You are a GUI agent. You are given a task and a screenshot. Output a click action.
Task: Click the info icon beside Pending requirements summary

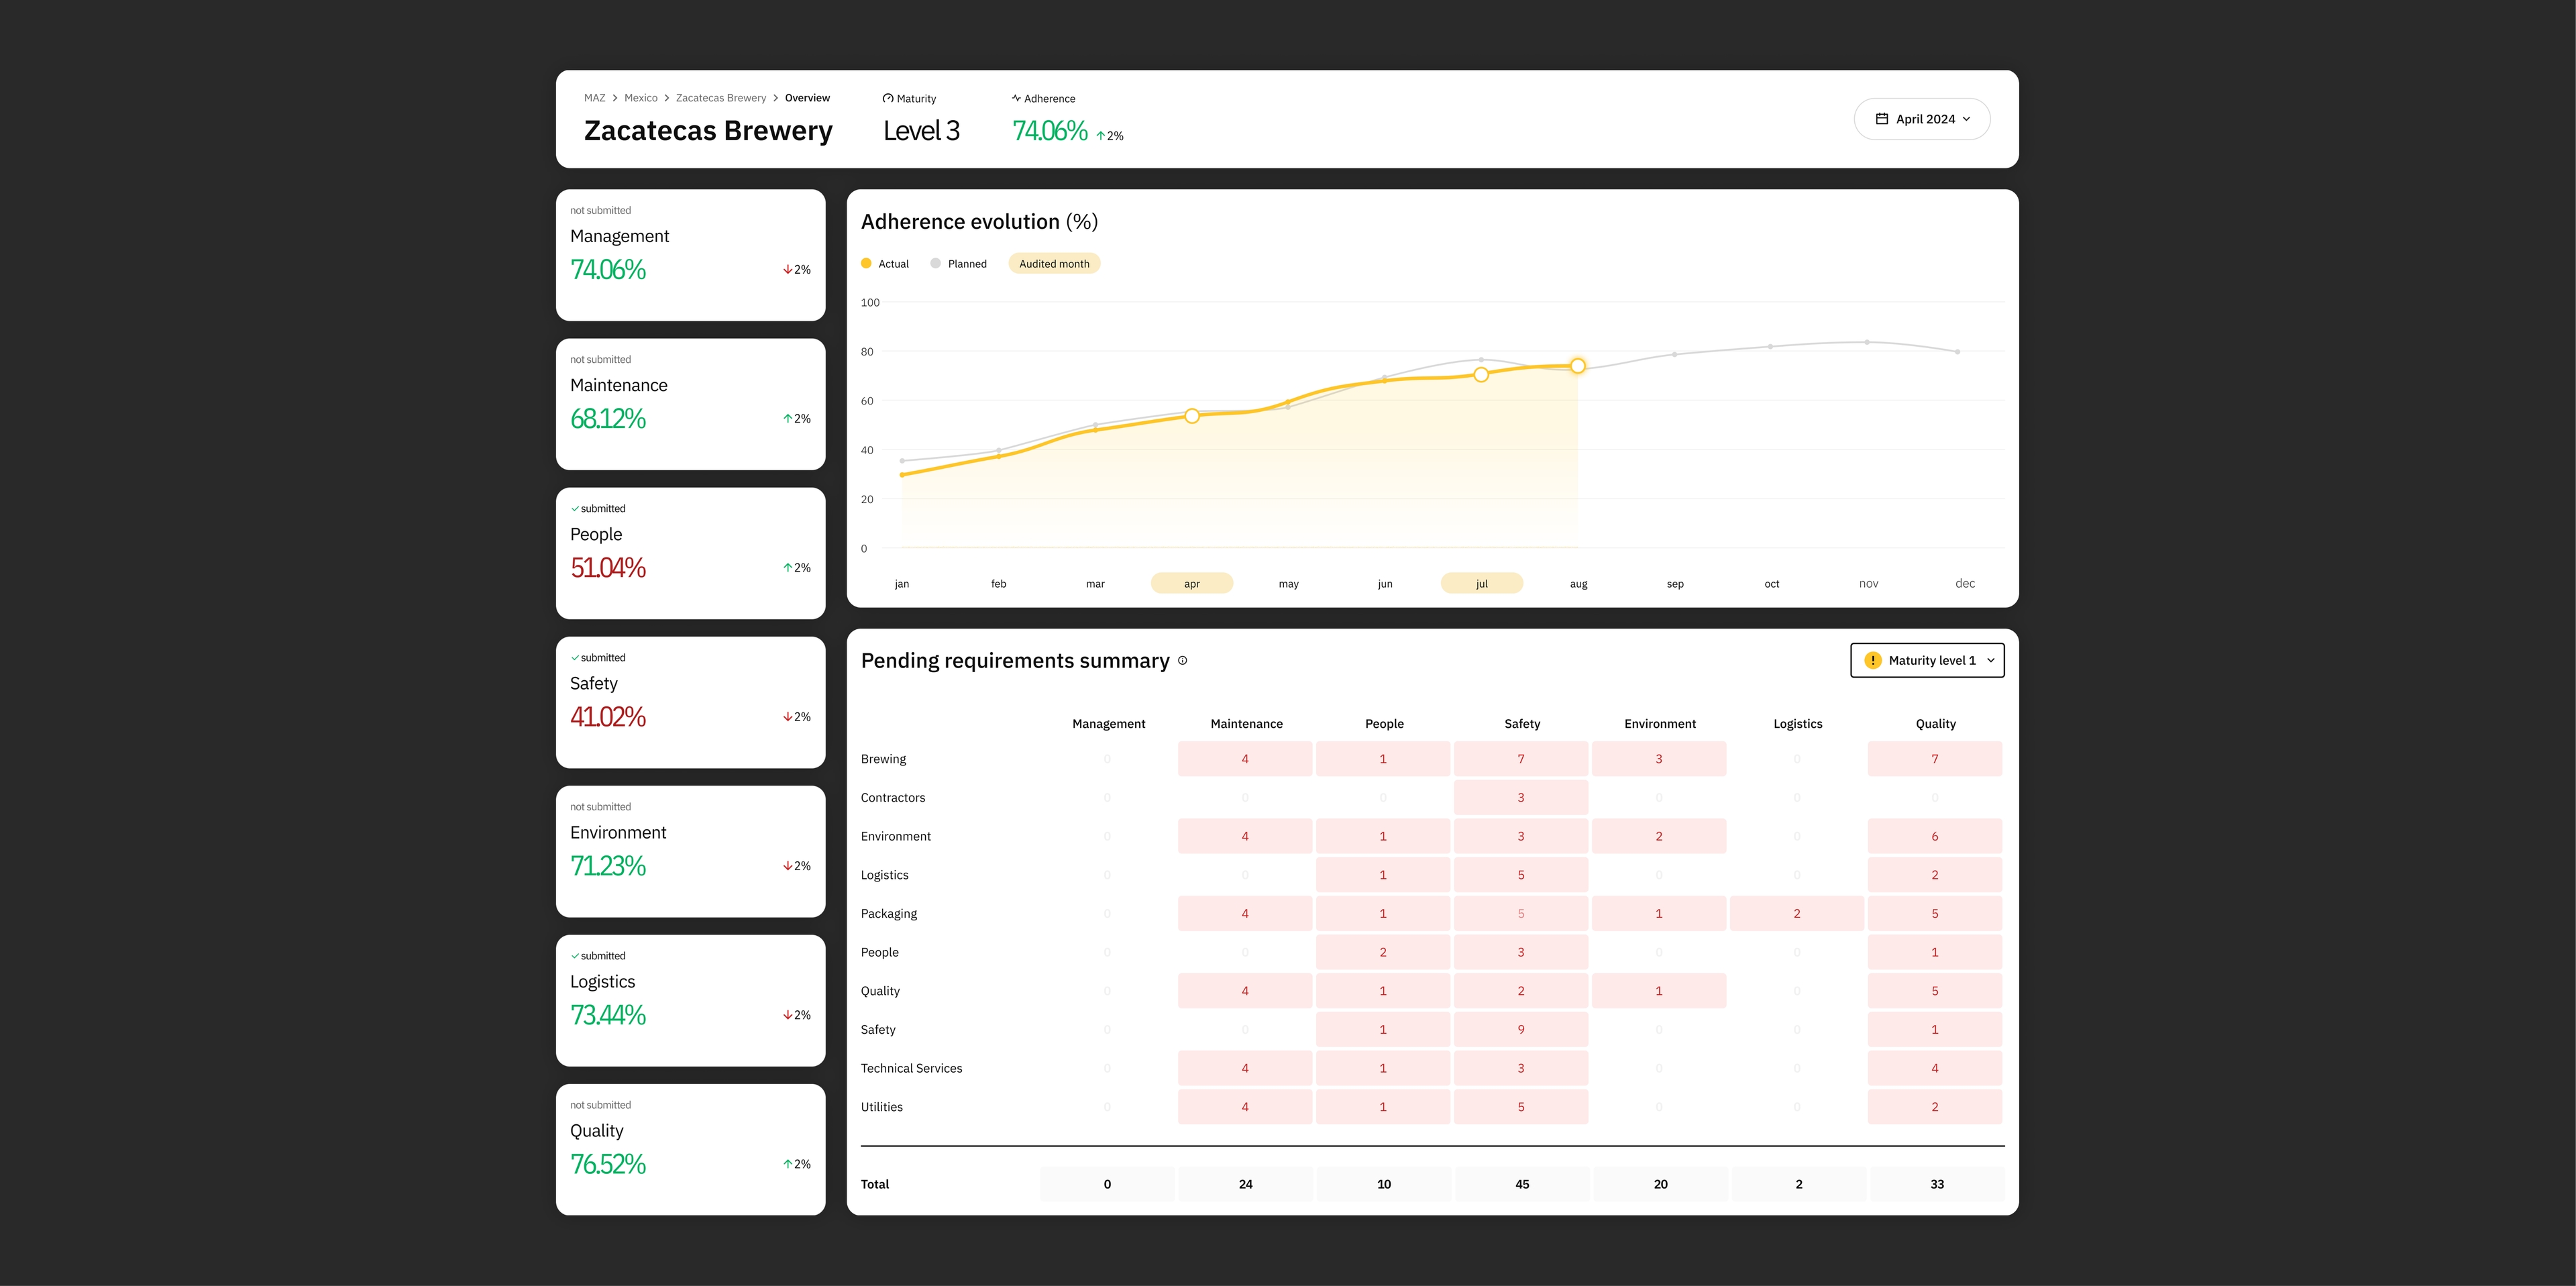(x=1182, y=660)
